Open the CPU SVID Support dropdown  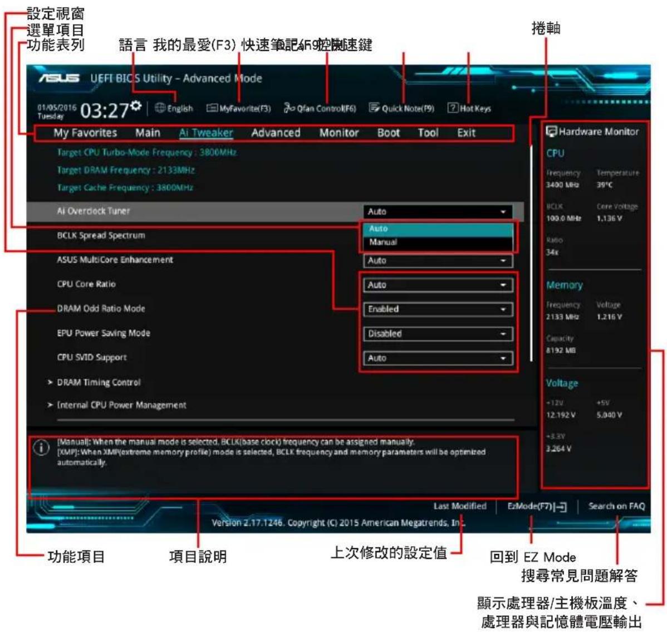point(438,358)
